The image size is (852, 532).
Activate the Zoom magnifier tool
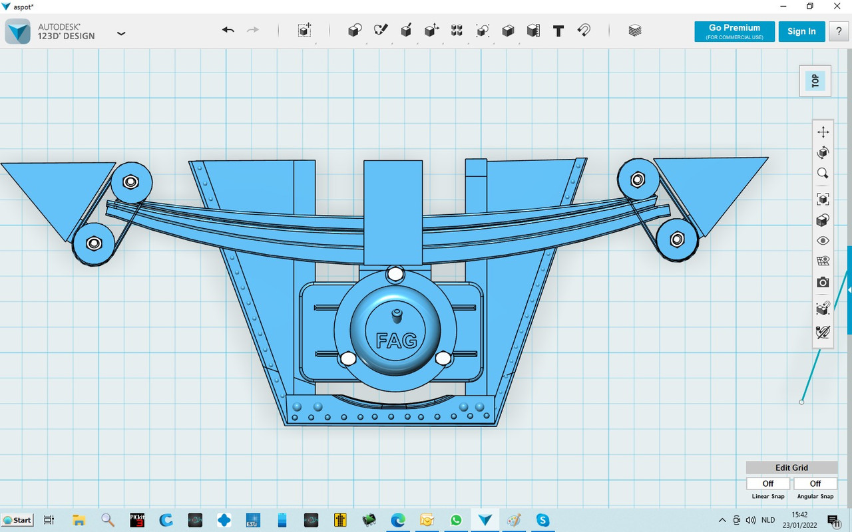click(823, 174)
